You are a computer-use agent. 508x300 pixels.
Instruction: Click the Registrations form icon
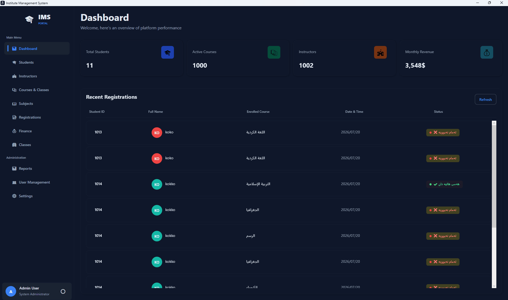point(14,117)
